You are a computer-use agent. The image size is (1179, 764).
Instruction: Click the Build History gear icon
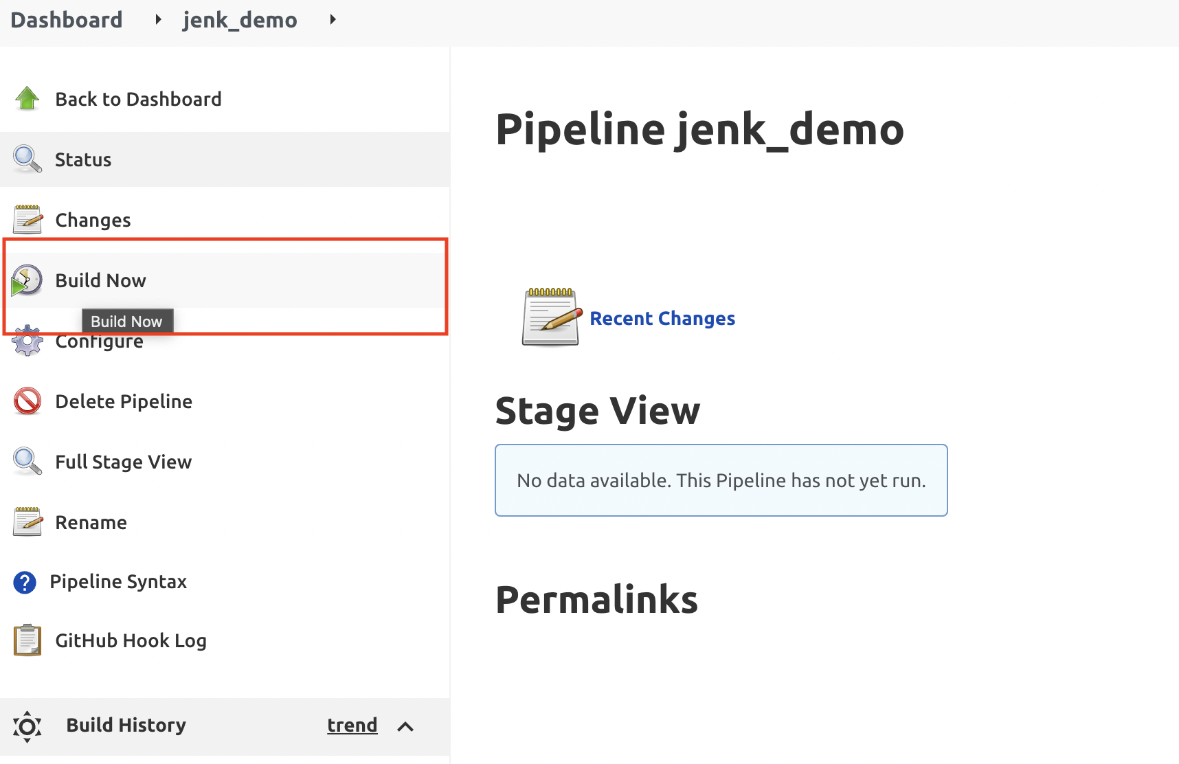(27, 726)
